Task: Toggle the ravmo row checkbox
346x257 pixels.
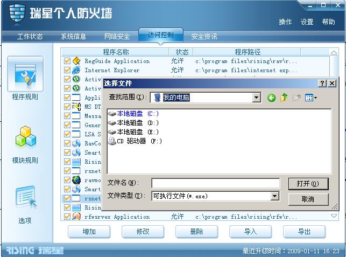Action: click(x=67, y=180)
